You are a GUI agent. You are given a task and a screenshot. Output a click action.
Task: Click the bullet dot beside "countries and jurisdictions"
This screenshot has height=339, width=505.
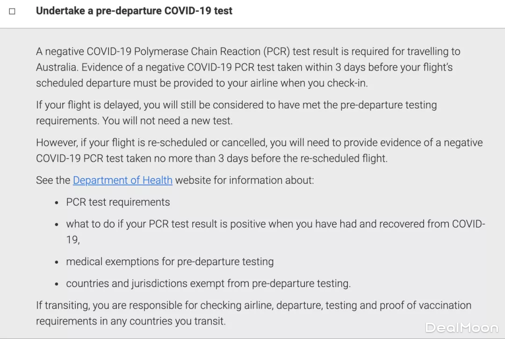57,284
